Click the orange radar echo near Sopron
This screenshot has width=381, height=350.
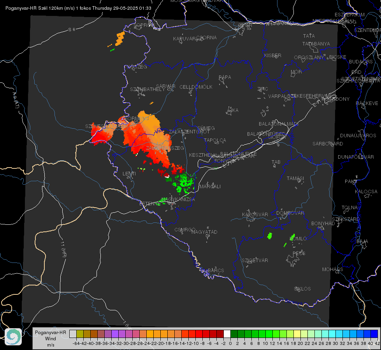(x=120, y=38)
